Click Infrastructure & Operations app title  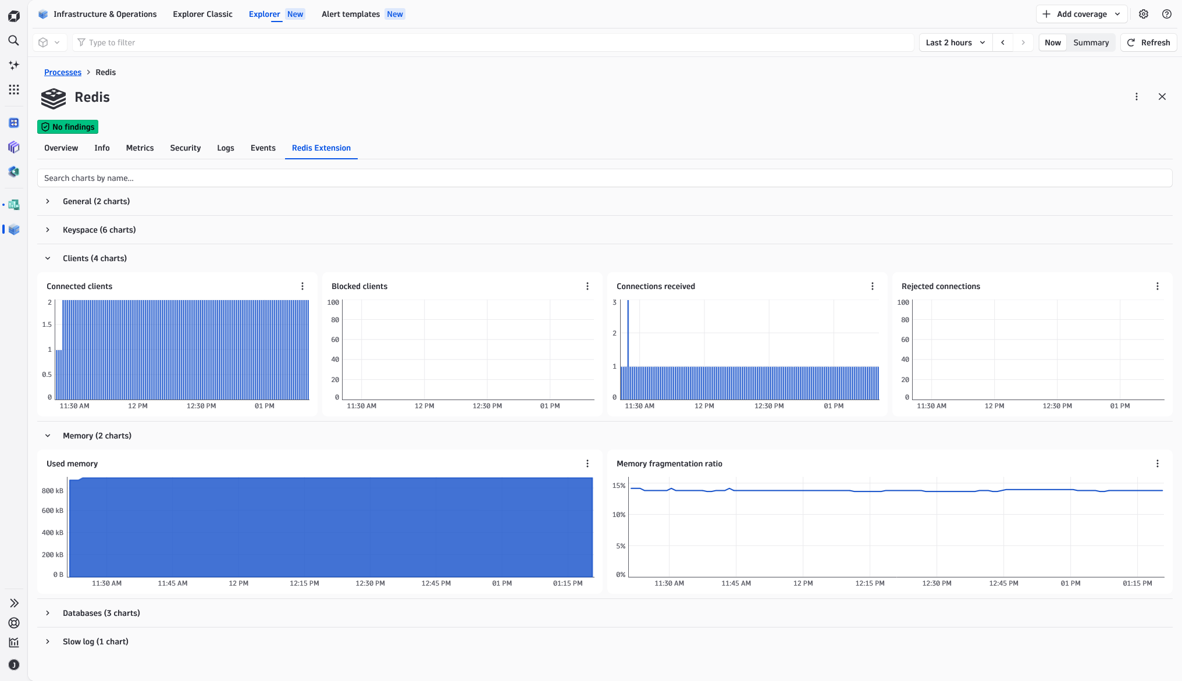[x=105, y=14]
